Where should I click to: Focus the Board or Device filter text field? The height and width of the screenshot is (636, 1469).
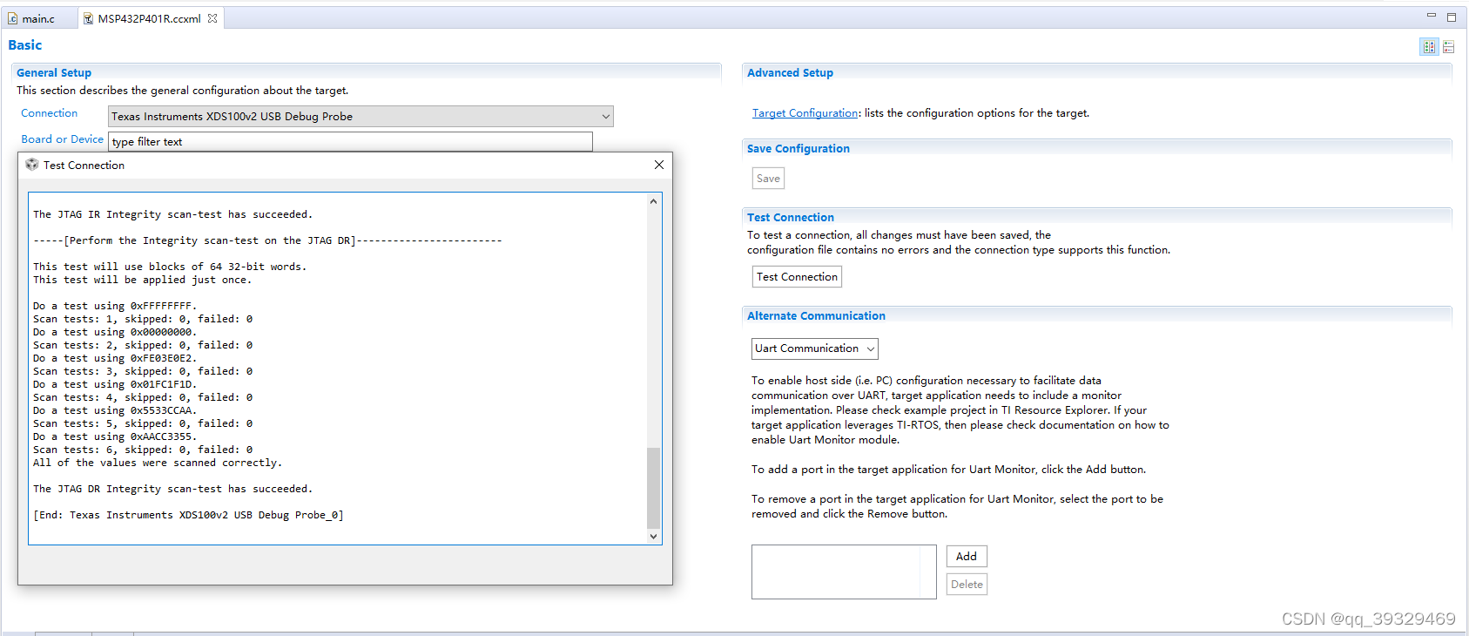point(350,141)
